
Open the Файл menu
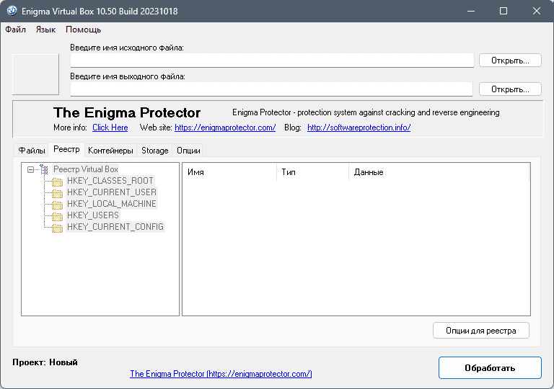(x=16, y=30)
